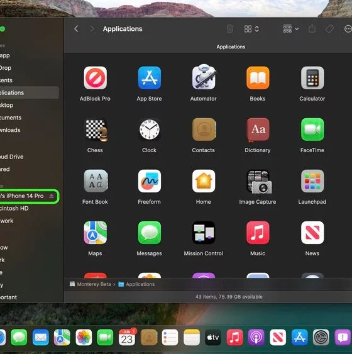Select the Font Book app icon
352x354 pixels.
pyautogui.click(x=96, y=181)
